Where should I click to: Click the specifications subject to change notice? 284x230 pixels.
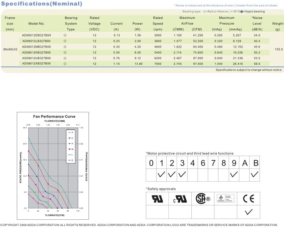pos(249,70)
